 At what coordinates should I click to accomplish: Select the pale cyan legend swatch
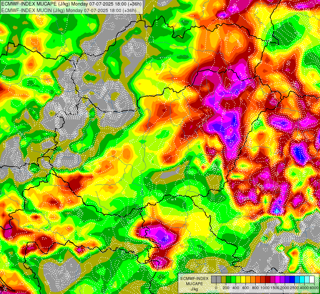(307, 280)
